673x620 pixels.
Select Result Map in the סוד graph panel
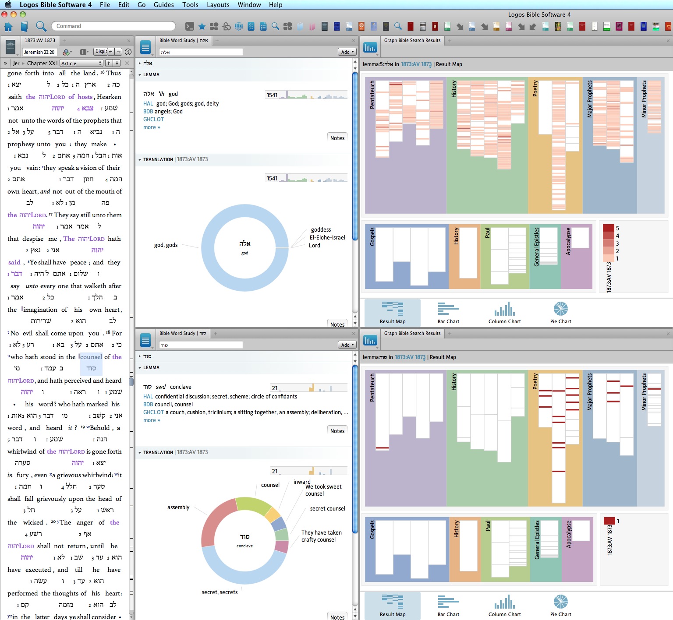(x=393, y=606)
